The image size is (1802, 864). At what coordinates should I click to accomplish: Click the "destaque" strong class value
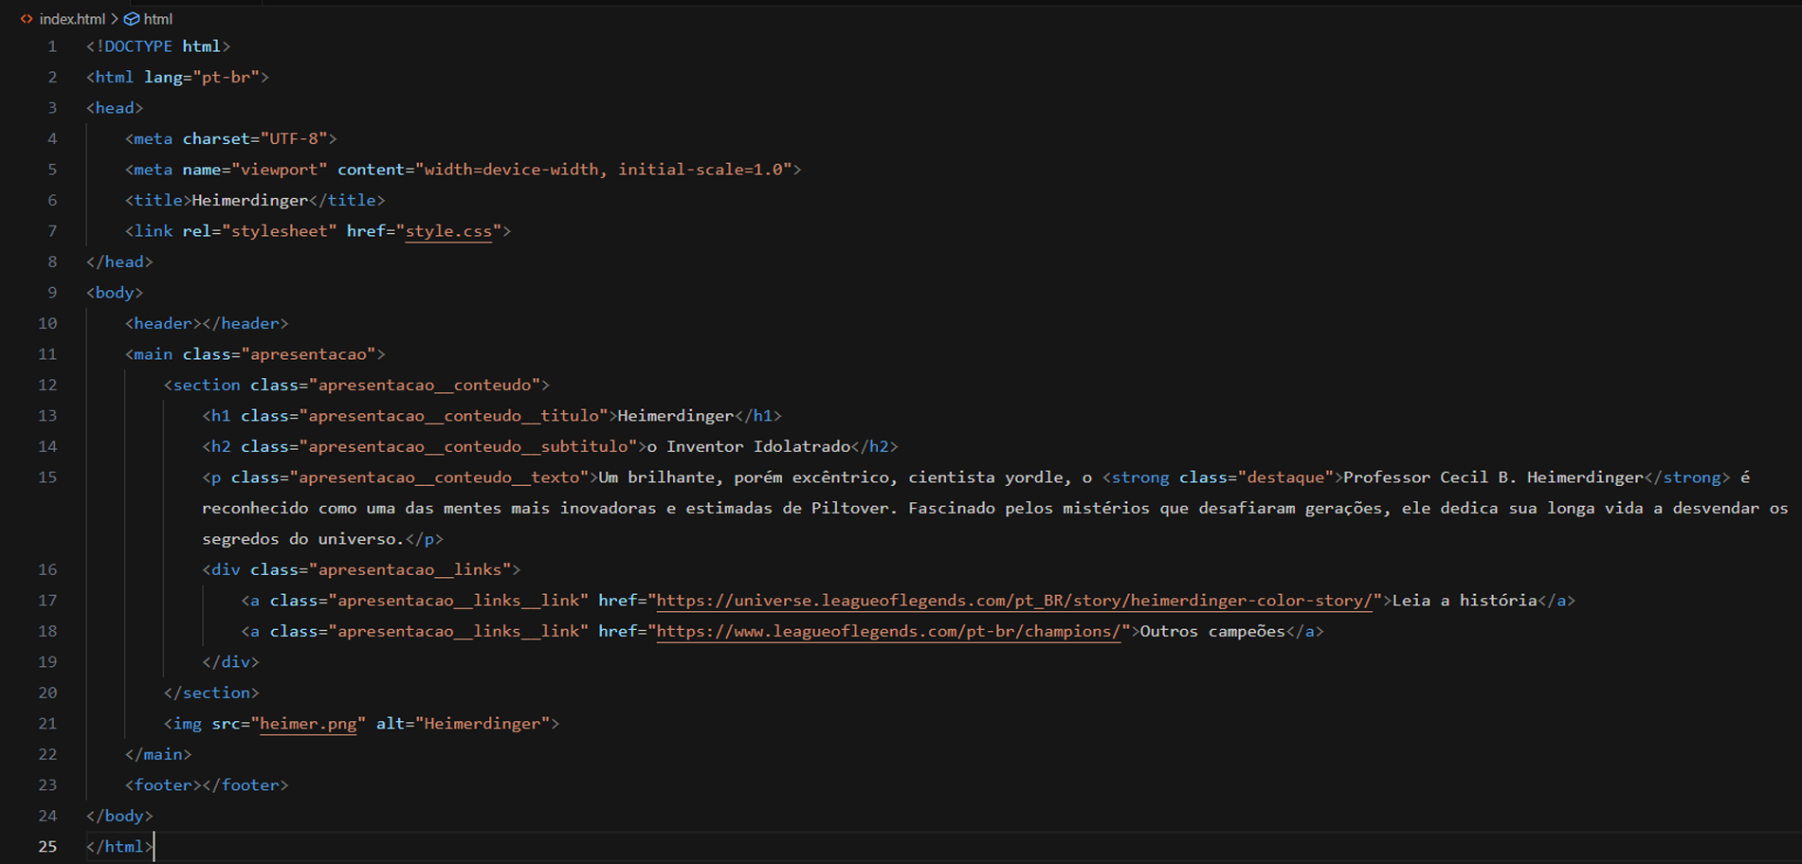coord(1285,477)
